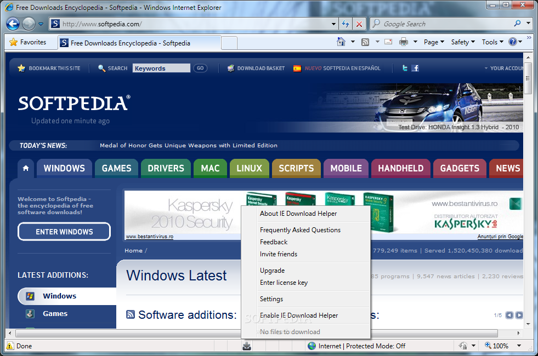538x356 pixels.
Task: Click the ENTER WINDOWS button
Action: click(64, 232)
